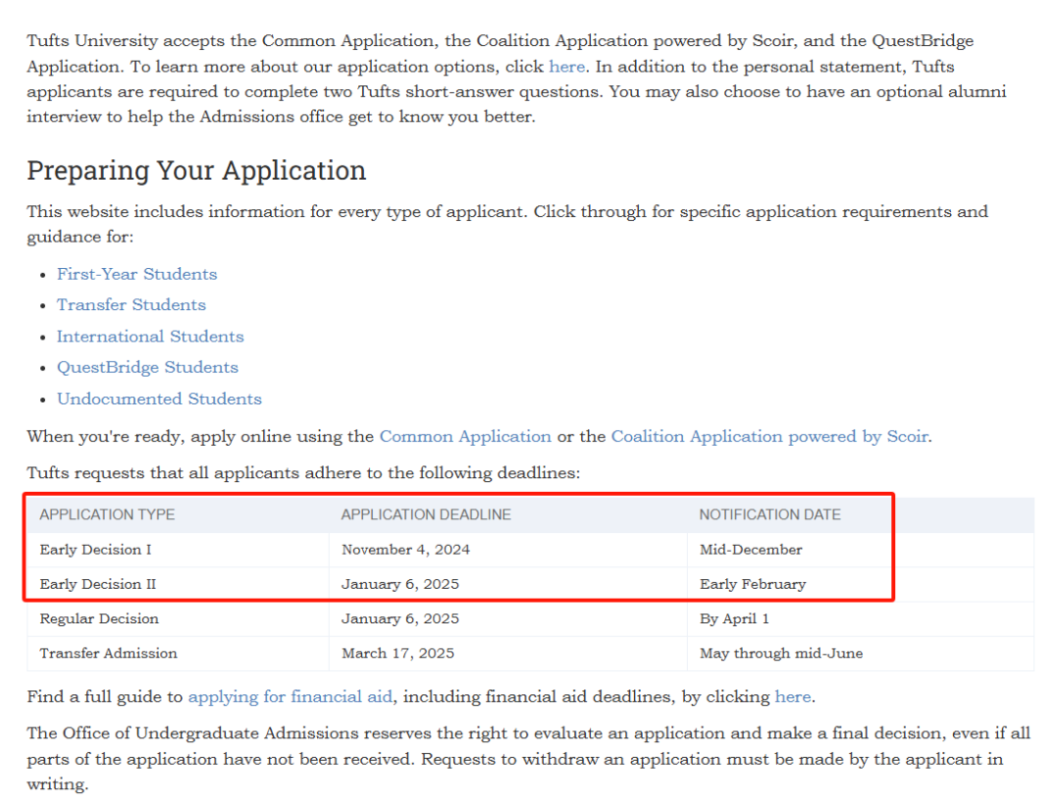Viewport: 1043px width, 802px height.
Task: Click the 'here' link for financial aid deadlines
Action: pos(793,696)
